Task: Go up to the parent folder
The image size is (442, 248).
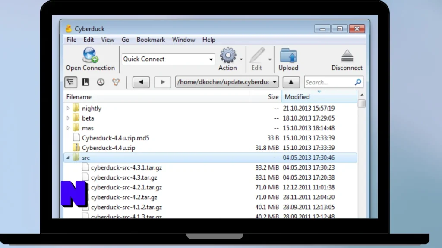Action: pyautogui.click(x=291, y=82)
